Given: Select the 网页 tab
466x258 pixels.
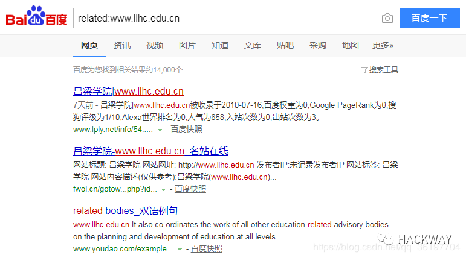Looking at the screenshot, I should tap(89, 45).
